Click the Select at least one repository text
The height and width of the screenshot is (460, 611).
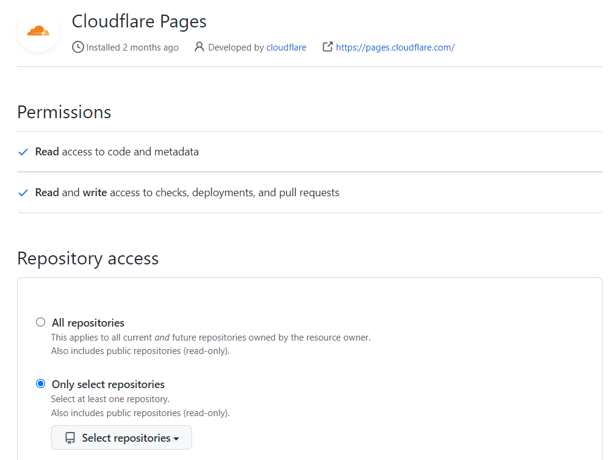pos(110,399)
